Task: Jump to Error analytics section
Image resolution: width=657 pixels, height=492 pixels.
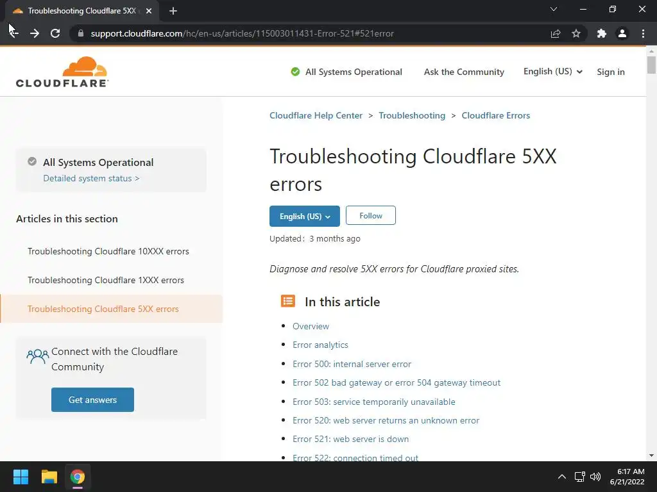Action: tap(320, 345)
